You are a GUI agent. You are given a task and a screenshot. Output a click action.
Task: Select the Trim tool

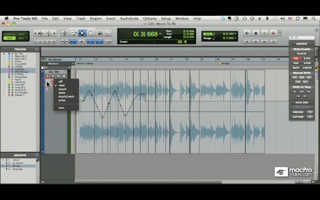[x=74, y=33]
